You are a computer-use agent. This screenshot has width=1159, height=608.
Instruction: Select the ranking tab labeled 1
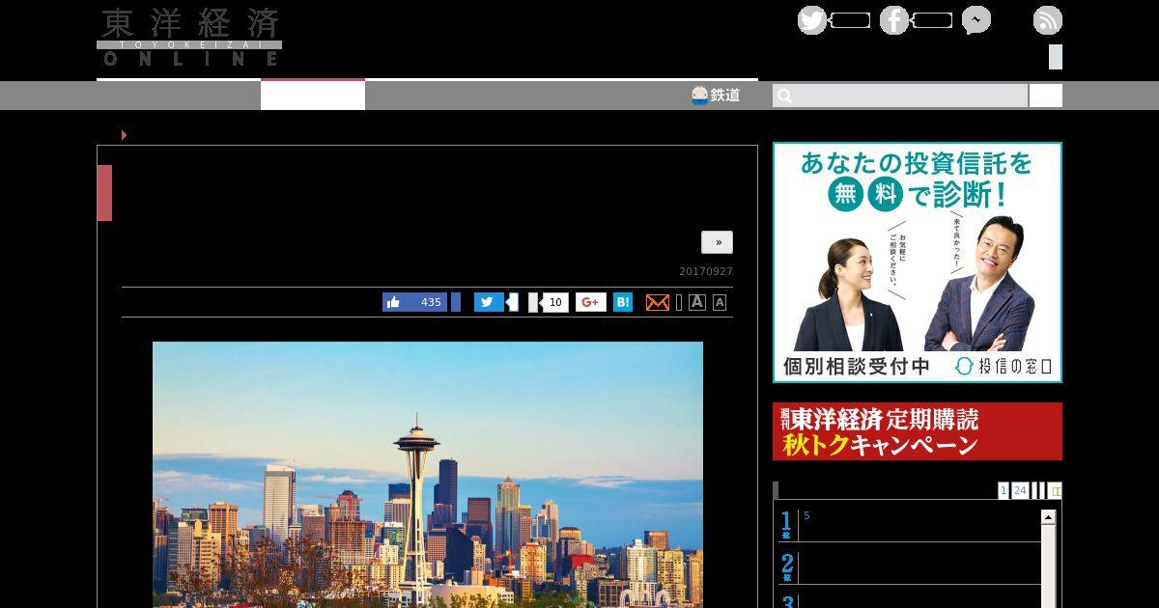click(x=1004, y=490)
